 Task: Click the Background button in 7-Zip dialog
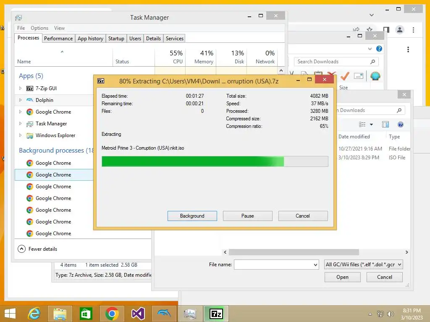[192, 216]
